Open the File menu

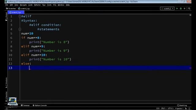tap(7, 5)
